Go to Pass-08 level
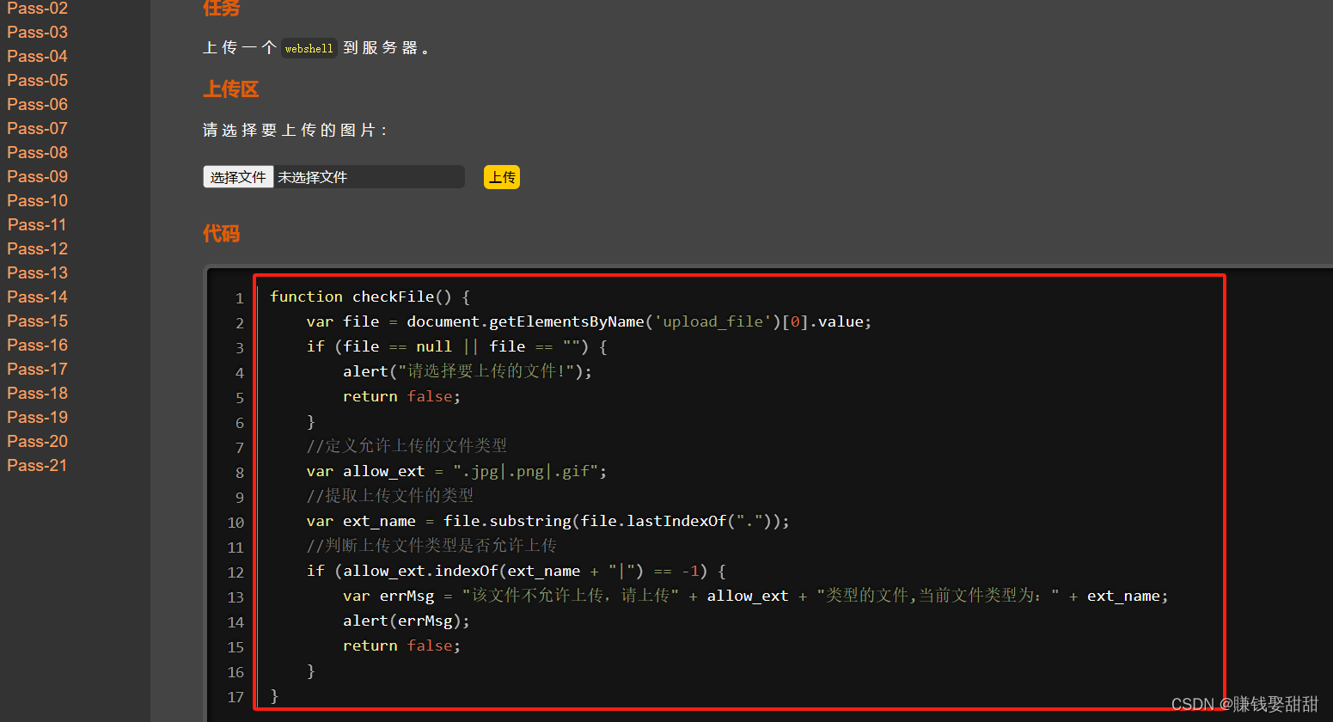Viewport: 1333px width, 722px height. click(x=38, y=152)
